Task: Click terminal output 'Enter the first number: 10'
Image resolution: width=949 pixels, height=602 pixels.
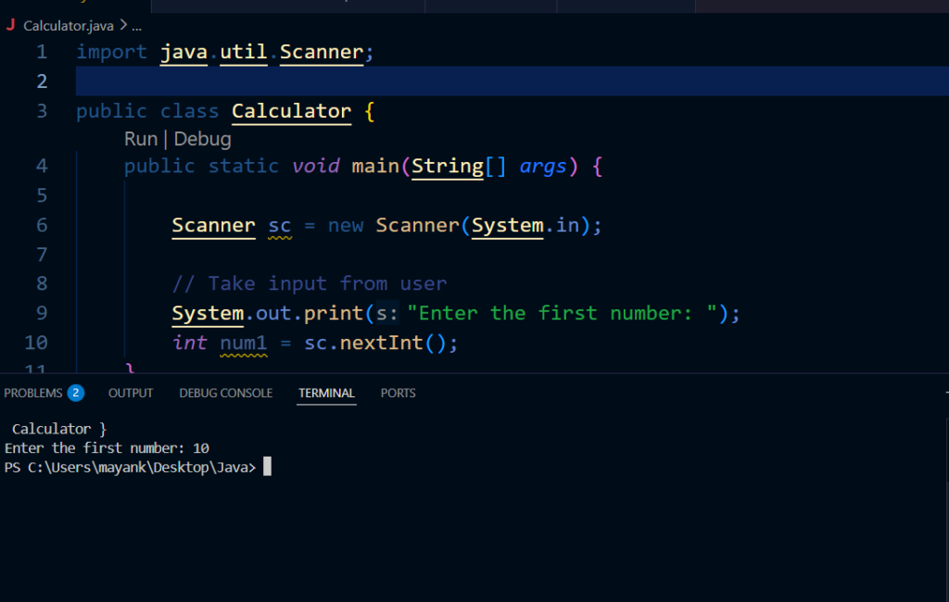Action: click(107, 448)
